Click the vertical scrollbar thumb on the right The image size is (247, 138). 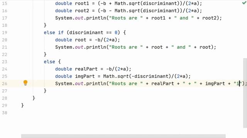tap(245, 93)
